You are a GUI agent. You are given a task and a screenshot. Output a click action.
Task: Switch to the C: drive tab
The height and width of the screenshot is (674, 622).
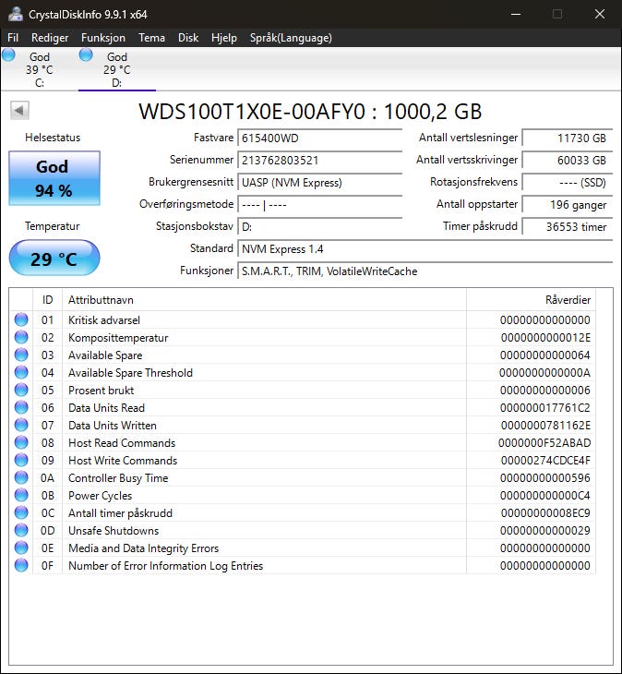click(x=40, y=69)
